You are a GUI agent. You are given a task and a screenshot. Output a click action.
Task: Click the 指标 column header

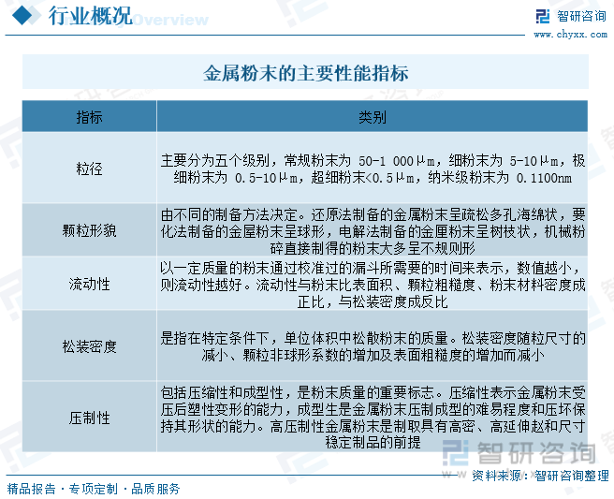coord(89,117)
